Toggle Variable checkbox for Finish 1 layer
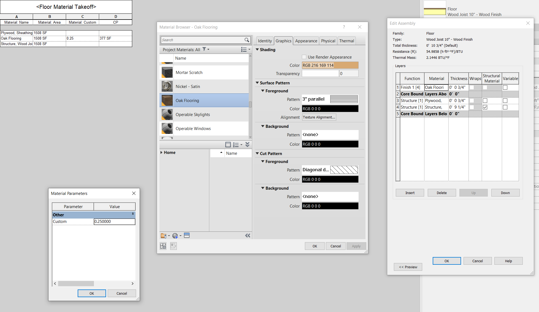The width and height of the screenshot is (539, 312). (505, 87)
